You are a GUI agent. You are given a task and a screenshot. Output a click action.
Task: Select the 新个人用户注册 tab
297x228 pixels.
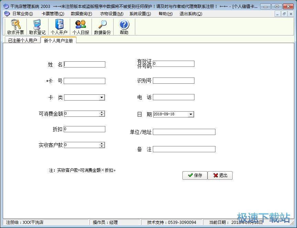(x=59, y=41)
